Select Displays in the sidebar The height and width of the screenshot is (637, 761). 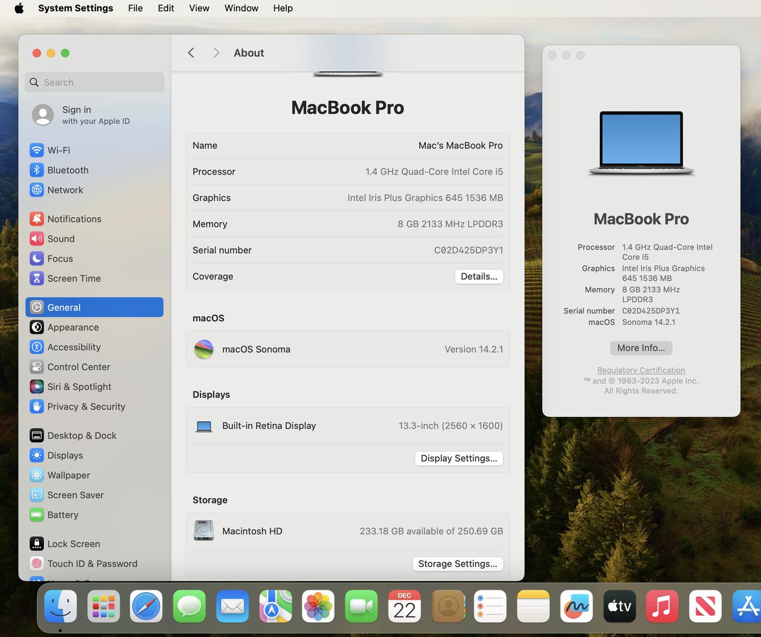pos(94,455)
